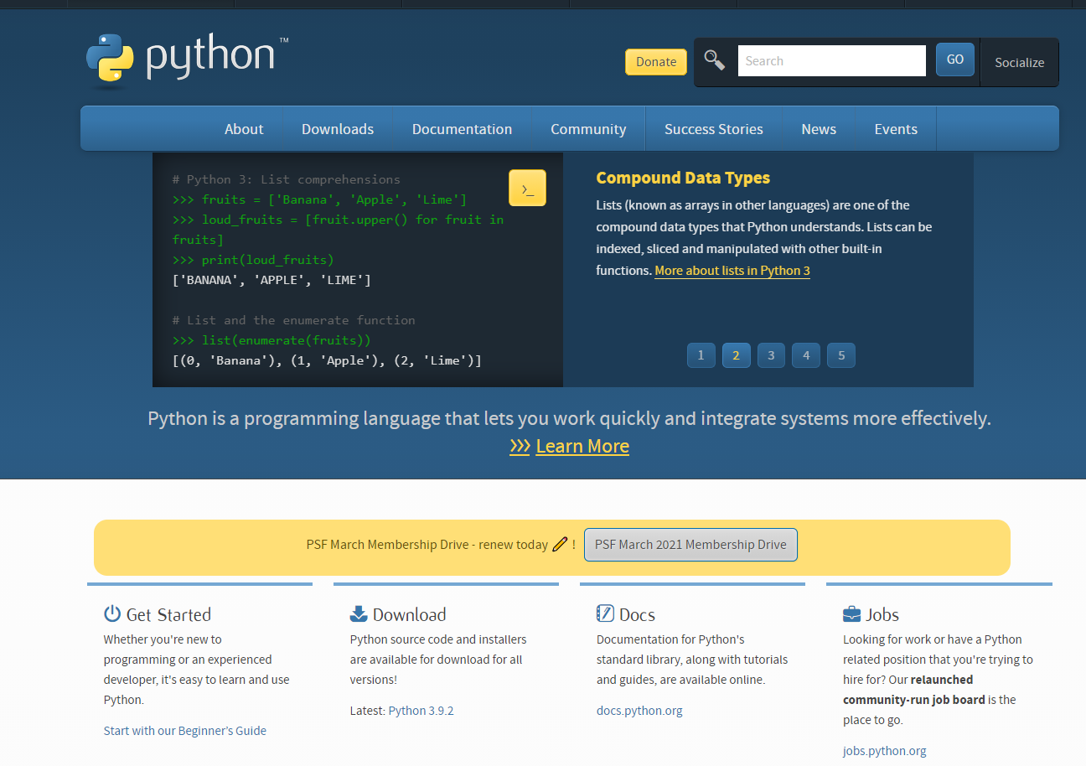Open the Documentation menu
1086x766 pixels.
(462, 129)
